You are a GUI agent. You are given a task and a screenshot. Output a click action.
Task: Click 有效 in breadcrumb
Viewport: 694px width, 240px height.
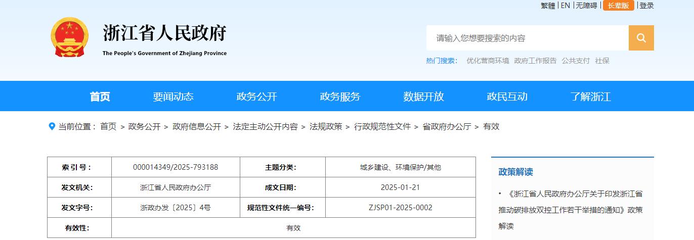point(491,126)
